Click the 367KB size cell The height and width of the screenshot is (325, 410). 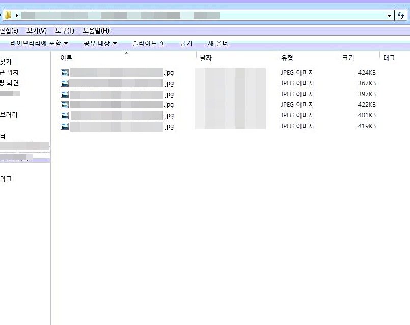click(x=367, y=83)
